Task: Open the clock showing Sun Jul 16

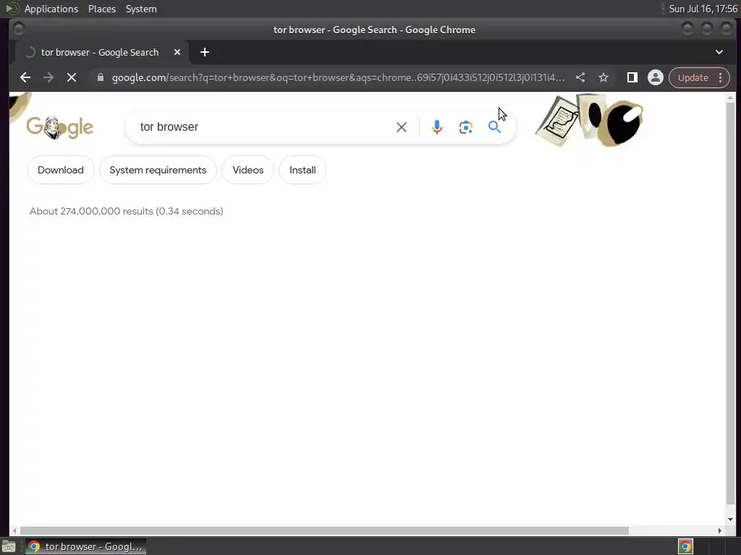Action: (703, 9)
